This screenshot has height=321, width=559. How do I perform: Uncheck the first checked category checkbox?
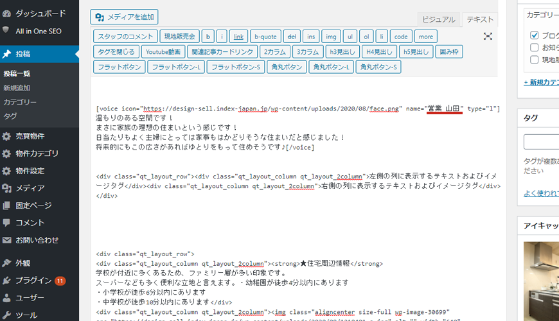[x=535, y=35]
